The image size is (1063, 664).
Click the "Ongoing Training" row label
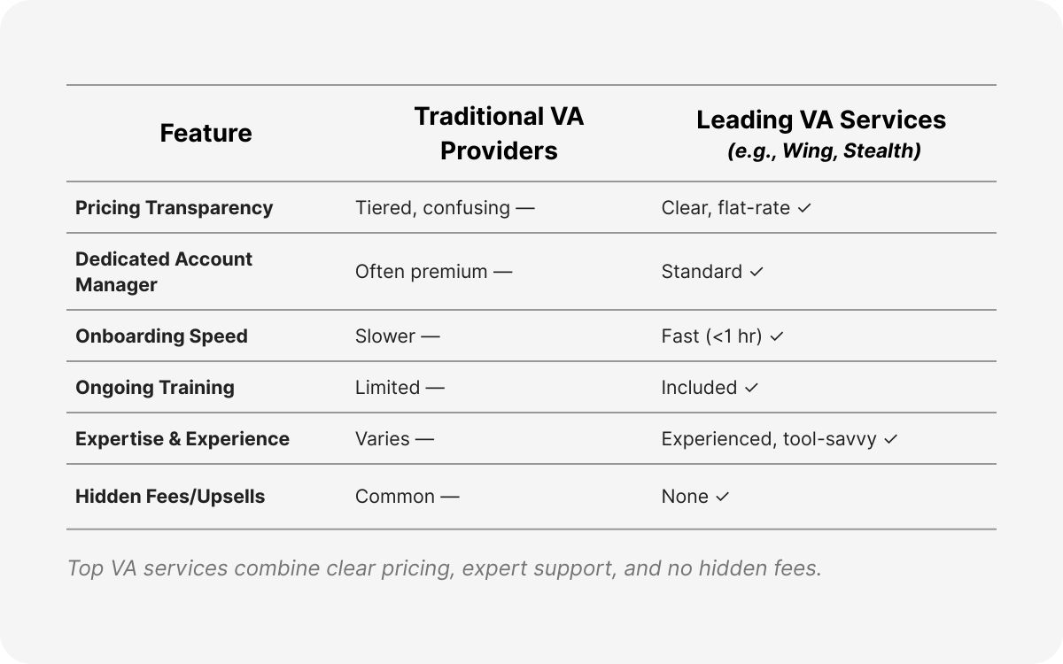tap(155, 388)
